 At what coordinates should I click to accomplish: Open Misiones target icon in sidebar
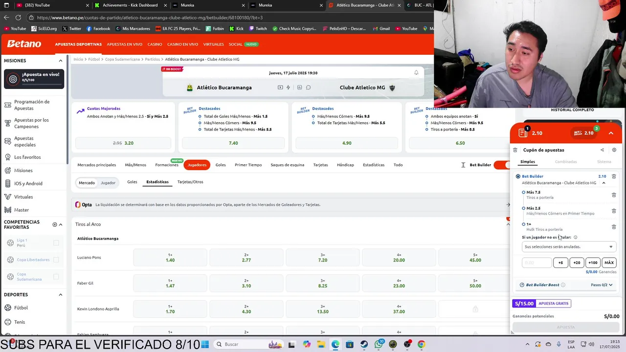[x=8, y=171]
